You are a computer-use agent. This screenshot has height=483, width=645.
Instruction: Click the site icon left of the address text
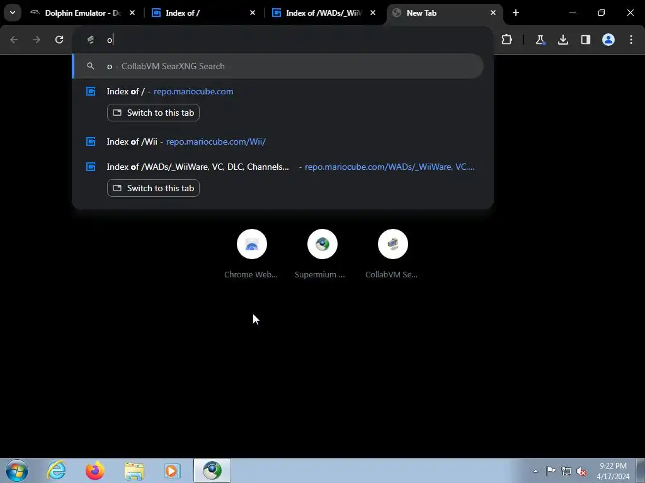91,40
